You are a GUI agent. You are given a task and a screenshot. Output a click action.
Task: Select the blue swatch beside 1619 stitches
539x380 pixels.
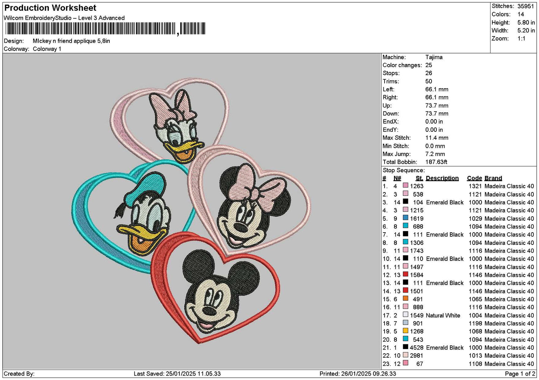click(405, 218)
